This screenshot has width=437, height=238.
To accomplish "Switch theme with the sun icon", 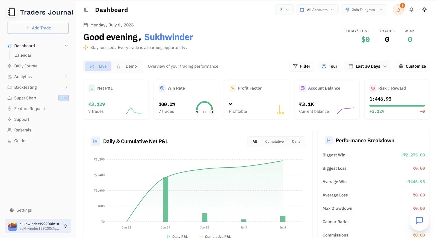I will pyautogui.click(x=424, y=10).
